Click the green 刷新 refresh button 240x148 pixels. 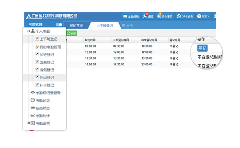71,33
